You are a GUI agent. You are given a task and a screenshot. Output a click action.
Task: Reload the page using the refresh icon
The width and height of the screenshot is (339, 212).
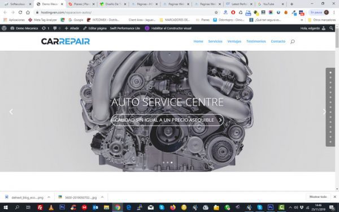point(20,12)
